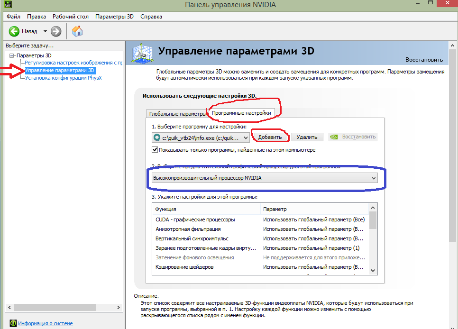Click the settings list scrollbar thumb

(x=373, y=220)
